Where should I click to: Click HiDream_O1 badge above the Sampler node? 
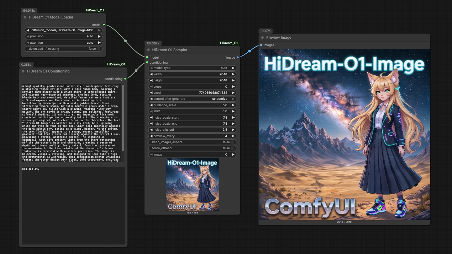tap(229, 43)
